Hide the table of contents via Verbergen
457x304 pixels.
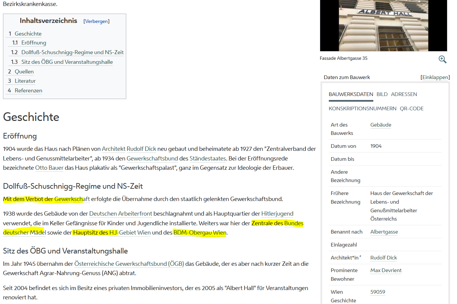pos(96,21)
